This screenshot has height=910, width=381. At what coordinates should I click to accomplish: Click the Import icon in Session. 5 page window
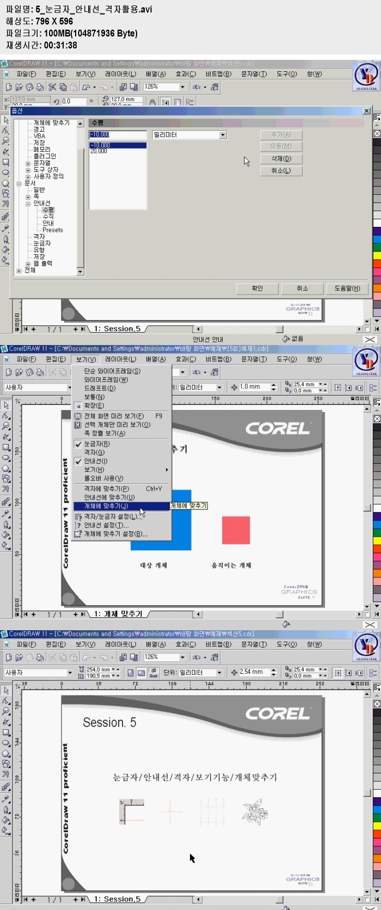123,657
